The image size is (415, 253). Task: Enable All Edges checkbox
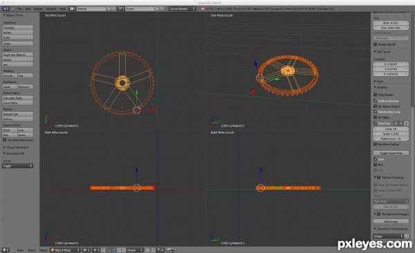coord(376,117)
